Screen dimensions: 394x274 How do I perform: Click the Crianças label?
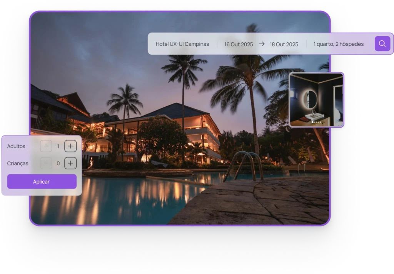18,163
